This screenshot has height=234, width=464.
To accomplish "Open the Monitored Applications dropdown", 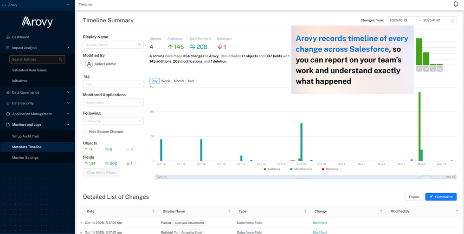I will pyautogui.click(x=113, y=103).
